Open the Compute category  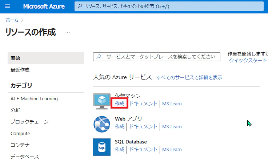(x=20, y=134)
